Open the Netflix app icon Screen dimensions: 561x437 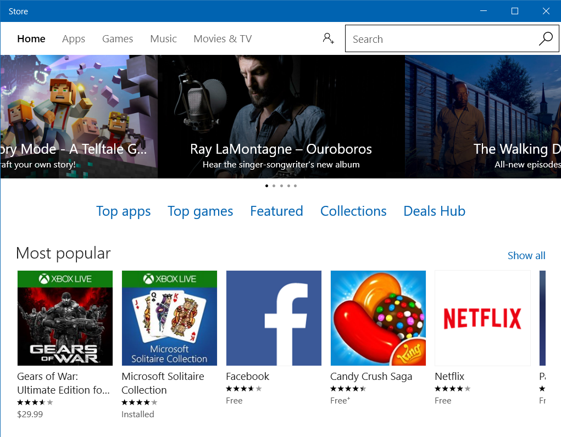tap(482, 318)
